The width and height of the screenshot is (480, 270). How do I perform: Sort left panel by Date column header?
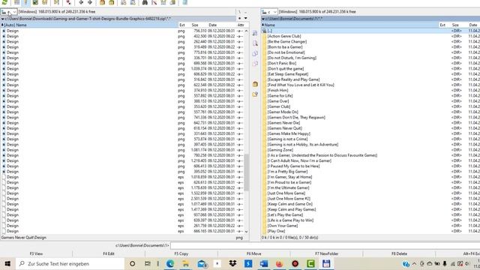point(222,25)
